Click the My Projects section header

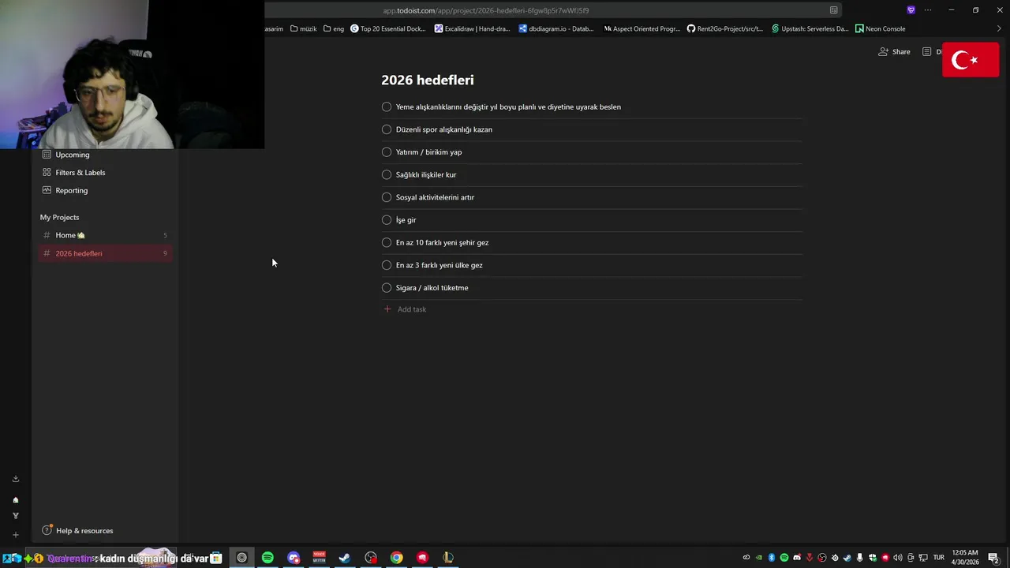pyautogui.click(x=59, y=217)
